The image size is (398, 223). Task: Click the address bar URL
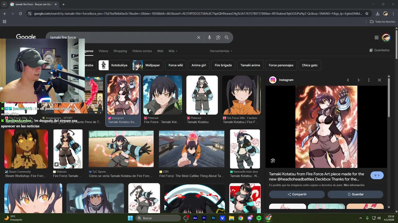(x=198, y=14)
